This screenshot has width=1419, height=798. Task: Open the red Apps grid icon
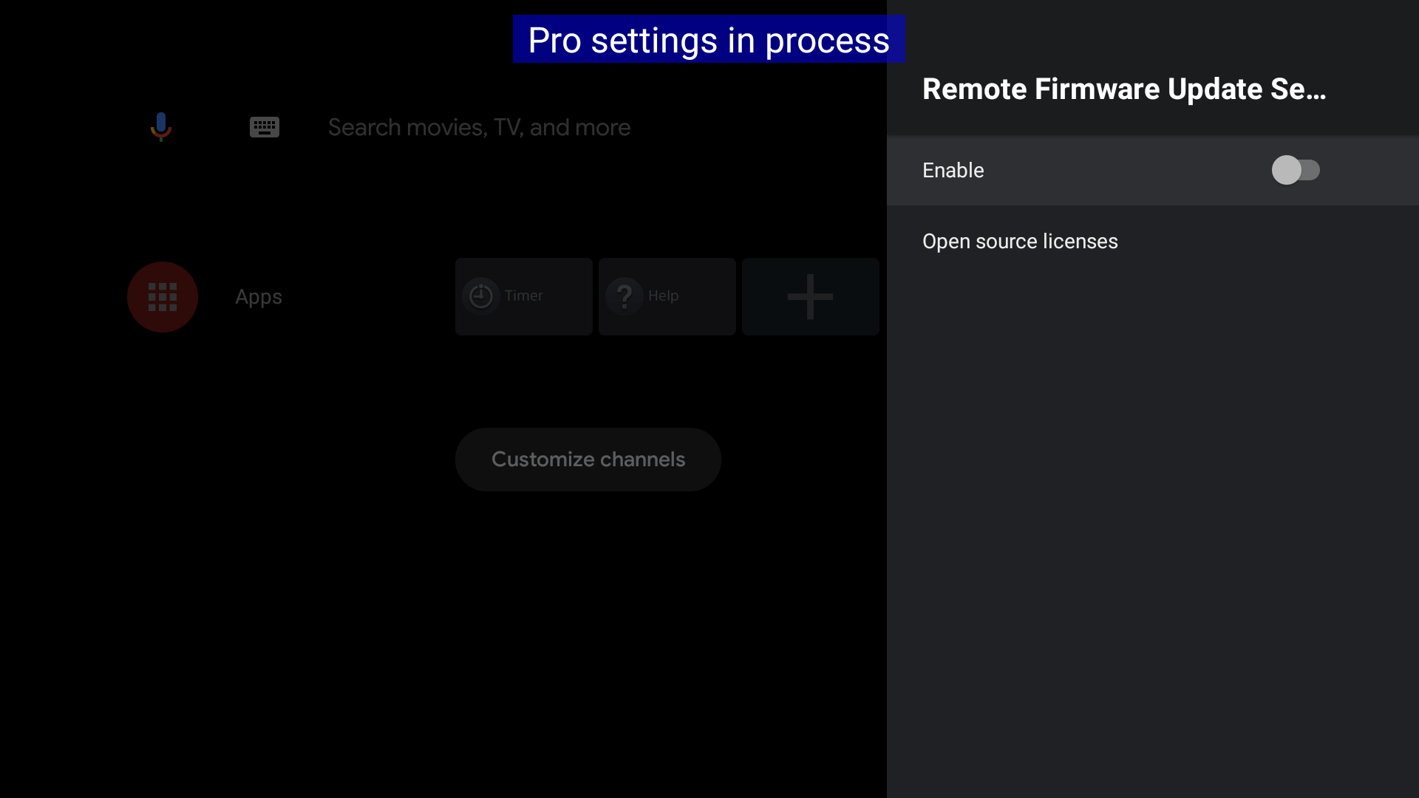[163, 297]
